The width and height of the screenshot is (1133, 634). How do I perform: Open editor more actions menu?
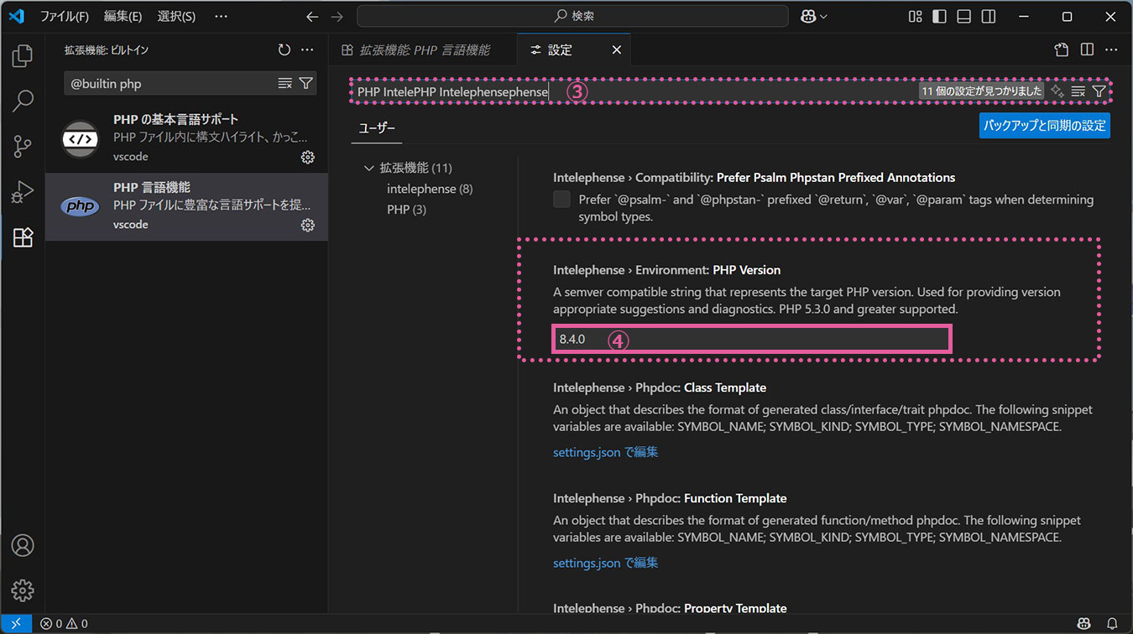[x=1111, y=50]
